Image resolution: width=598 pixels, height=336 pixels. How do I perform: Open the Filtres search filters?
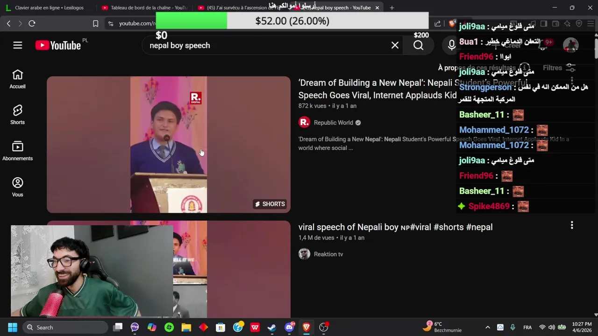(559, 68)
